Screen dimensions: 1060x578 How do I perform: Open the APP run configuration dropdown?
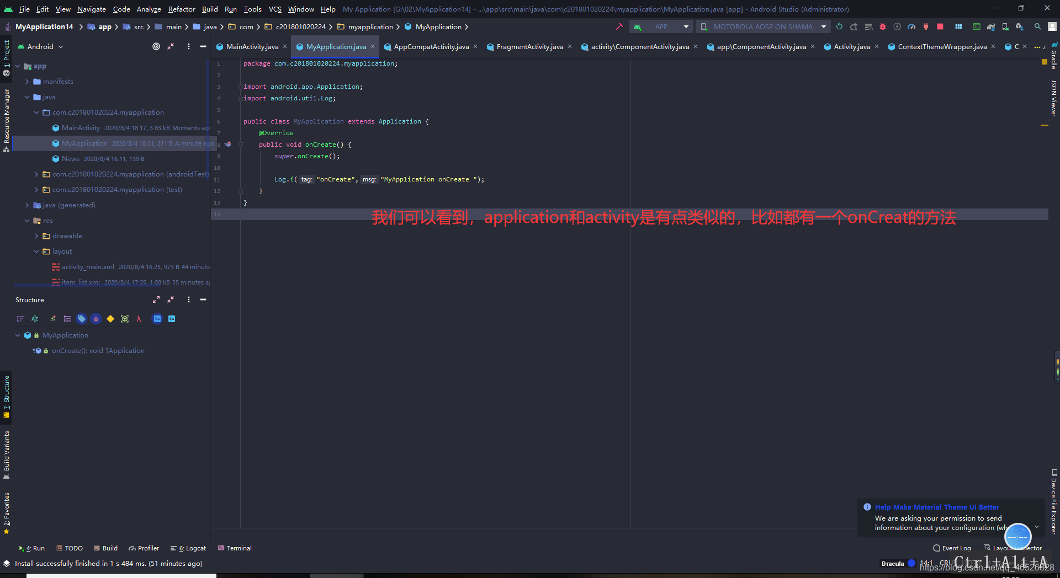[661, 26]
